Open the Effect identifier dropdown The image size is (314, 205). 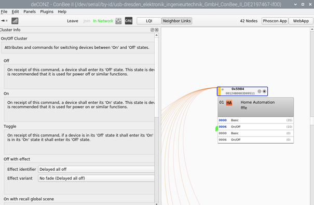click(96, 169)
